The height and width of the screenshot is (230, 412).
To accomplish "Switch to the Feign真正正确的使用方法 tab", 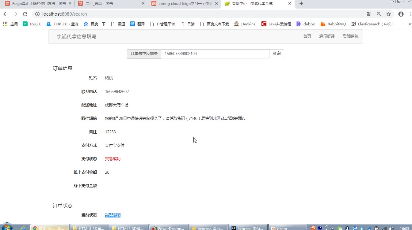I will [x=39, y=4].
